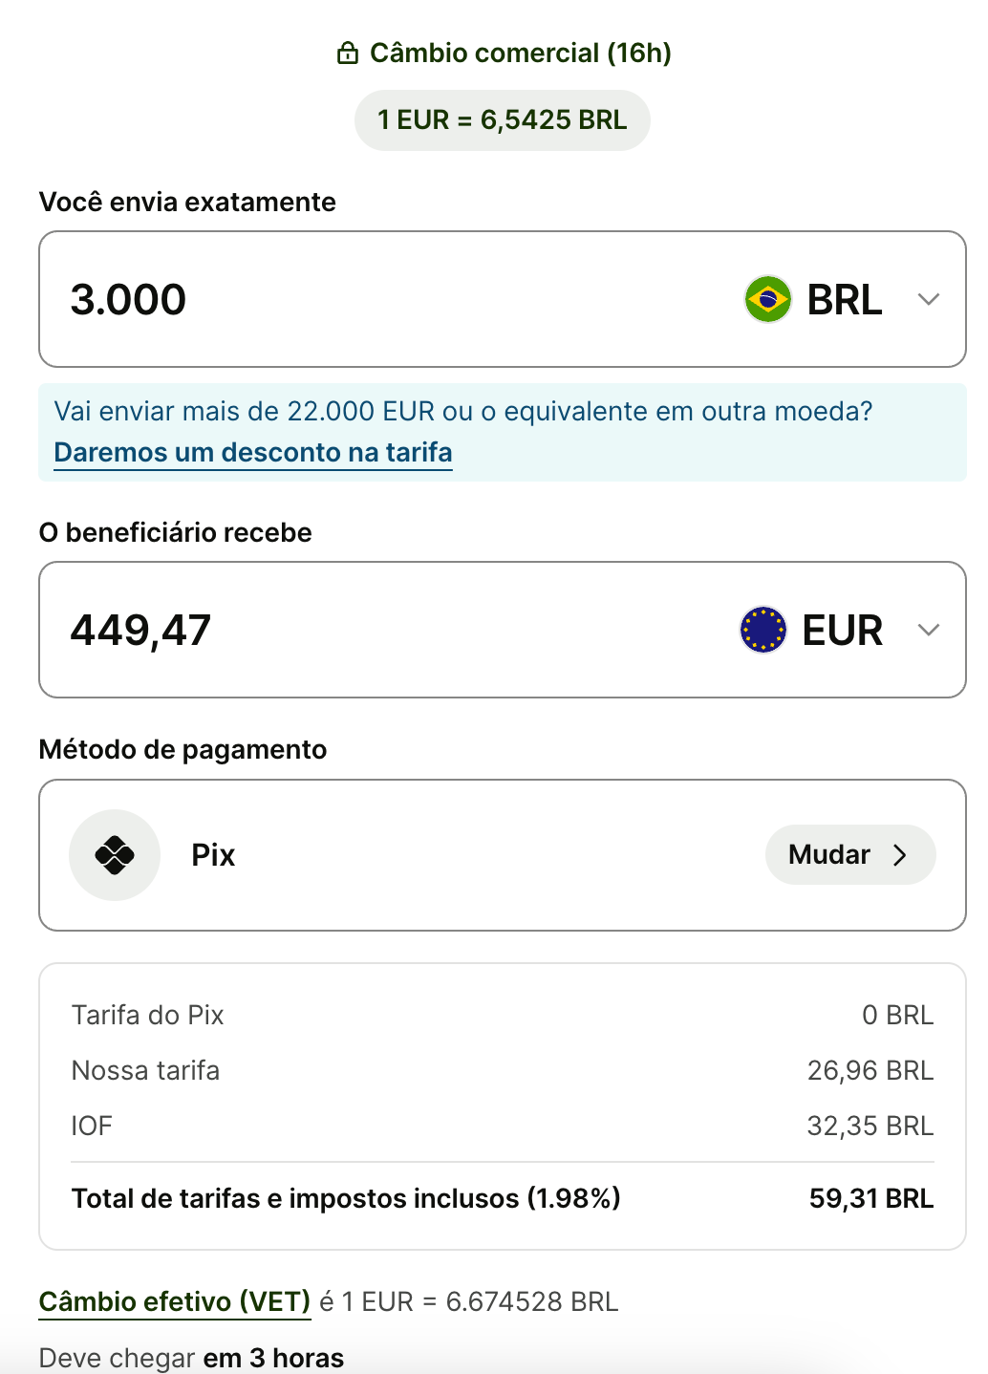Screen dimensions: 988x1374
Task: Open the BRL currency label selector
Action: click(x=845, y=300)
